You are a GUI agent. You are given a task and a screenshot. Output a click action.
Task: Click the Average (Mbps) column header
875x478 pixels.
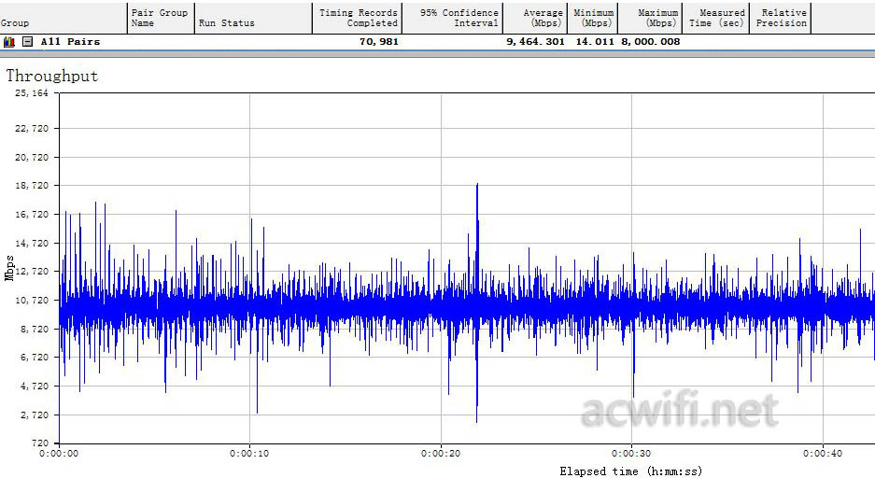pyautogui.click(x=535, y=18)
